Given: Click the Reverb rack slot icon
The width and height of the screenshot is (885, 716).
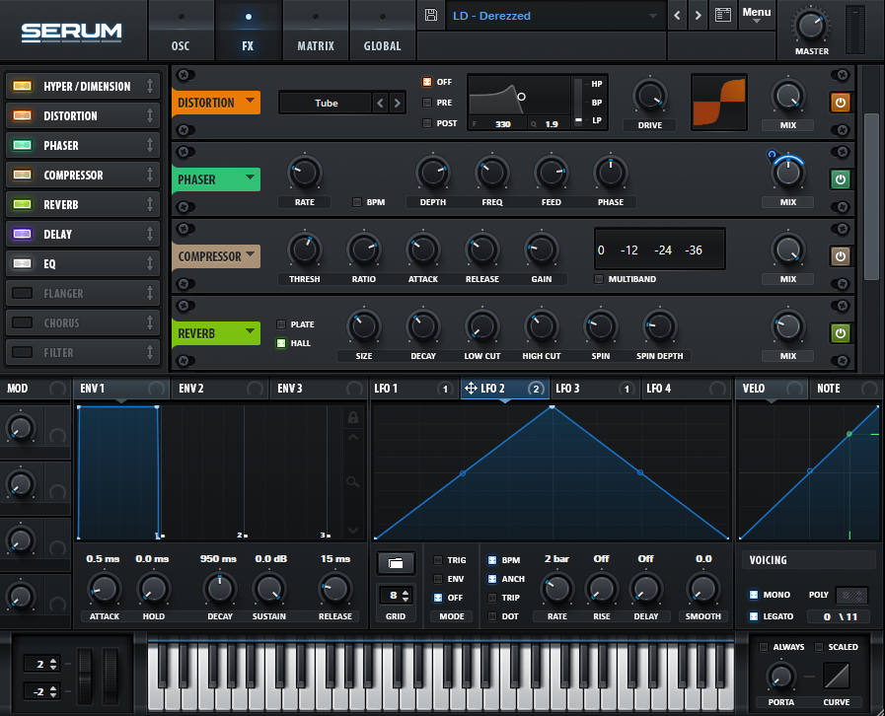Looking at the screenshot, I should tap(23, 204).
